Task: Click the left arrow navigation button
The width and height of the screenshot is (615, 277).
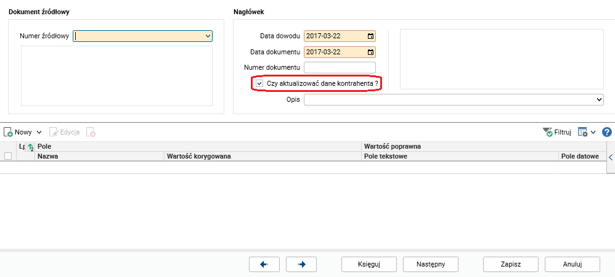Action: point(265,264)
